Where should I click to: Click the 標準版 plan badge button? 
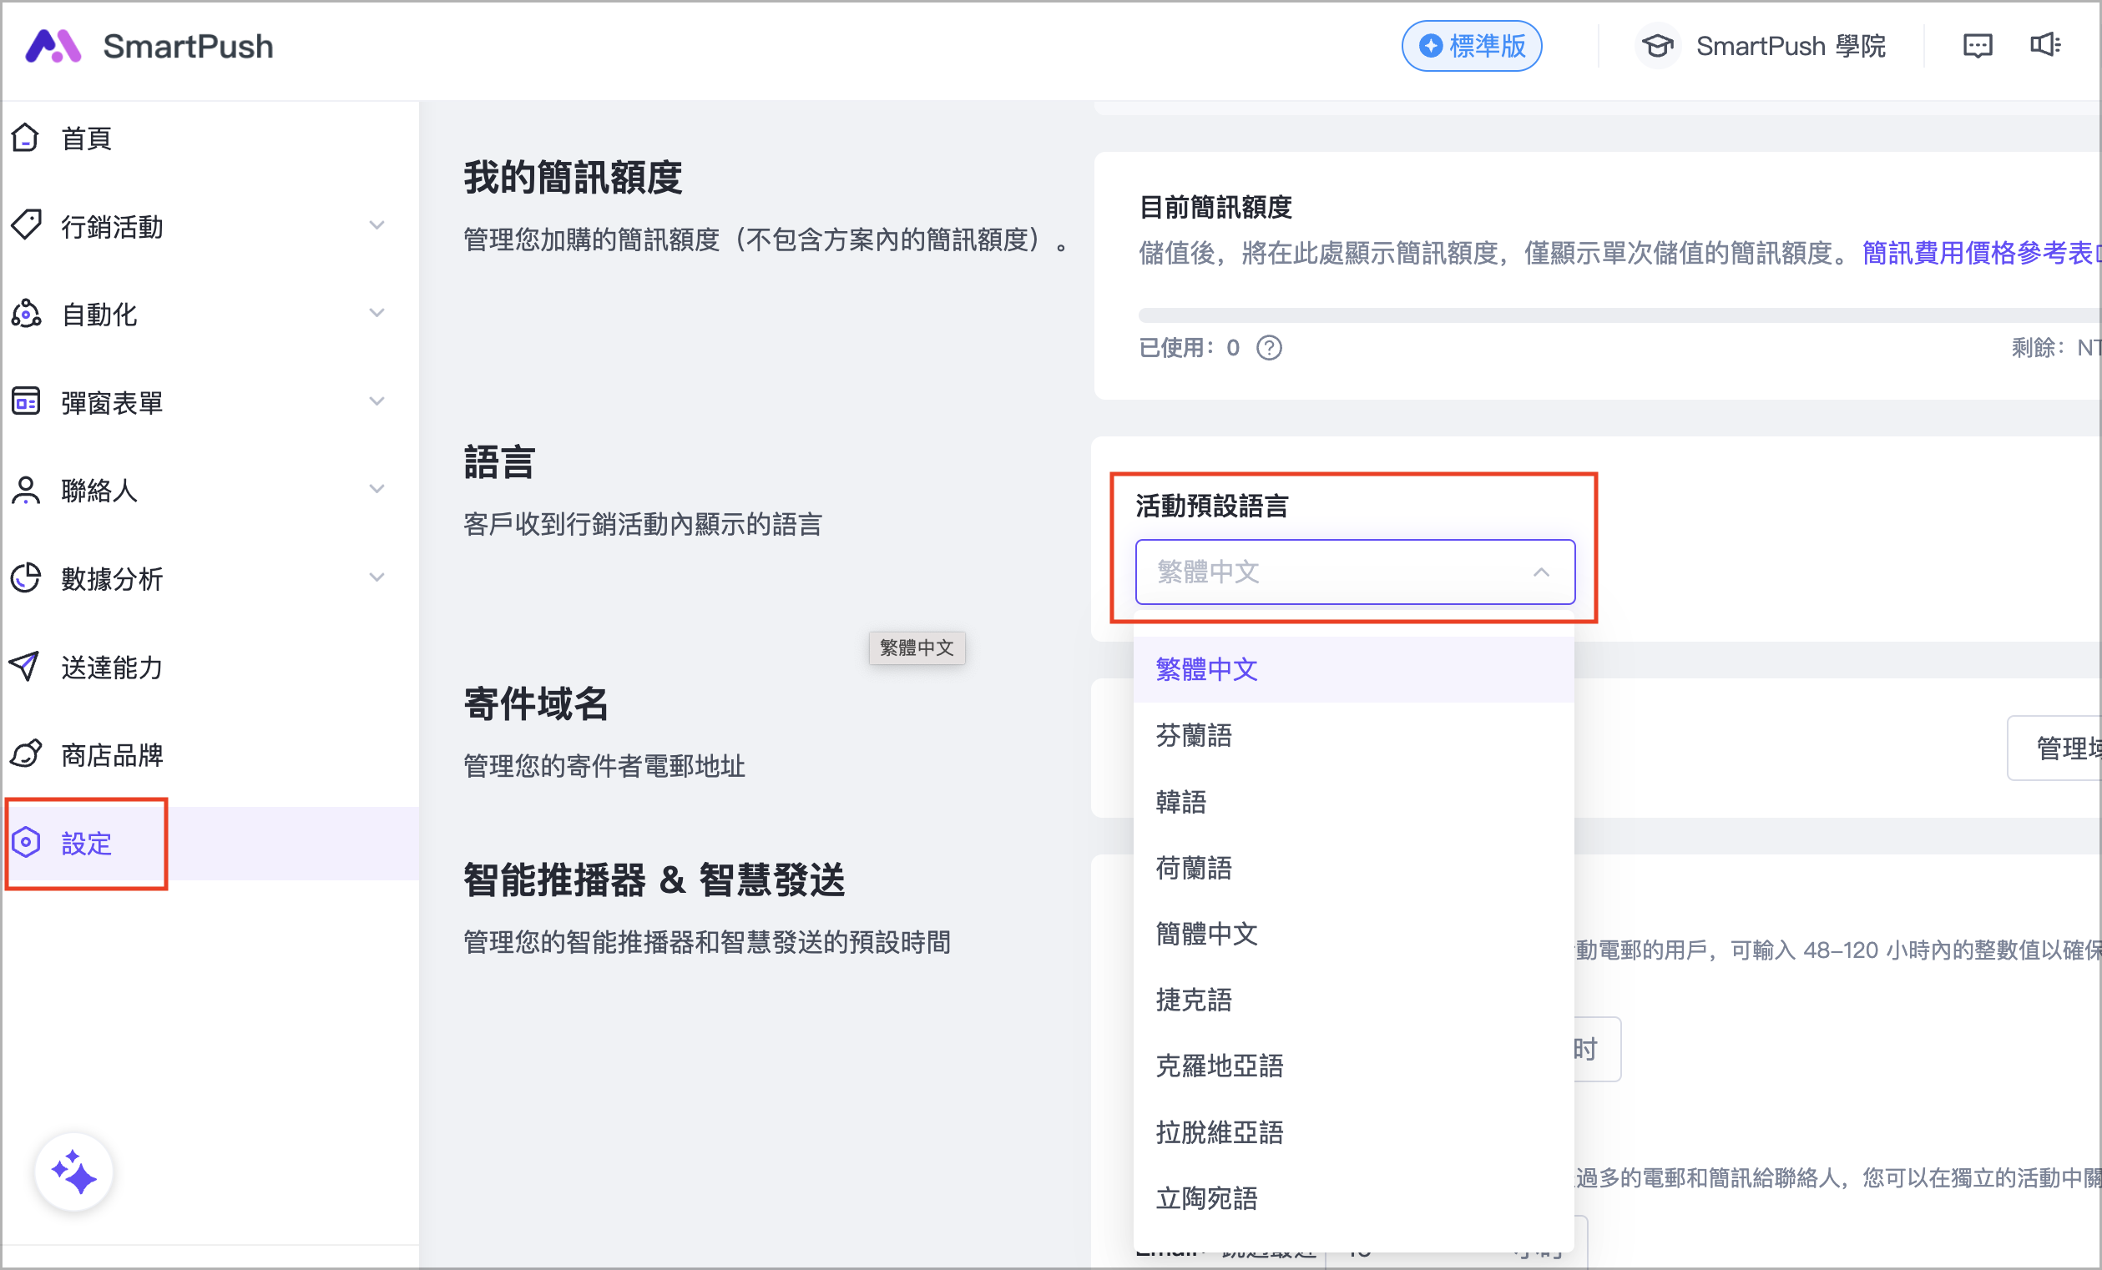coord(1472,46)
